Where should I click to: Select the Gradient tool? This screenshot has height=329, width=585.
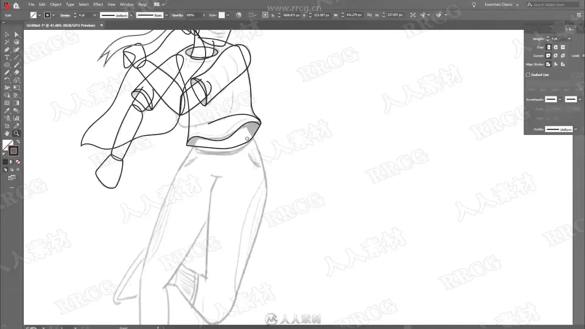pos(17,103)
